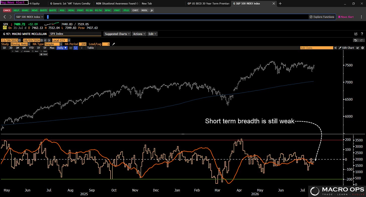This screenshot has width=366, height=197.
Task: Click the MA Period 200 field
Action: coord(83,44)
